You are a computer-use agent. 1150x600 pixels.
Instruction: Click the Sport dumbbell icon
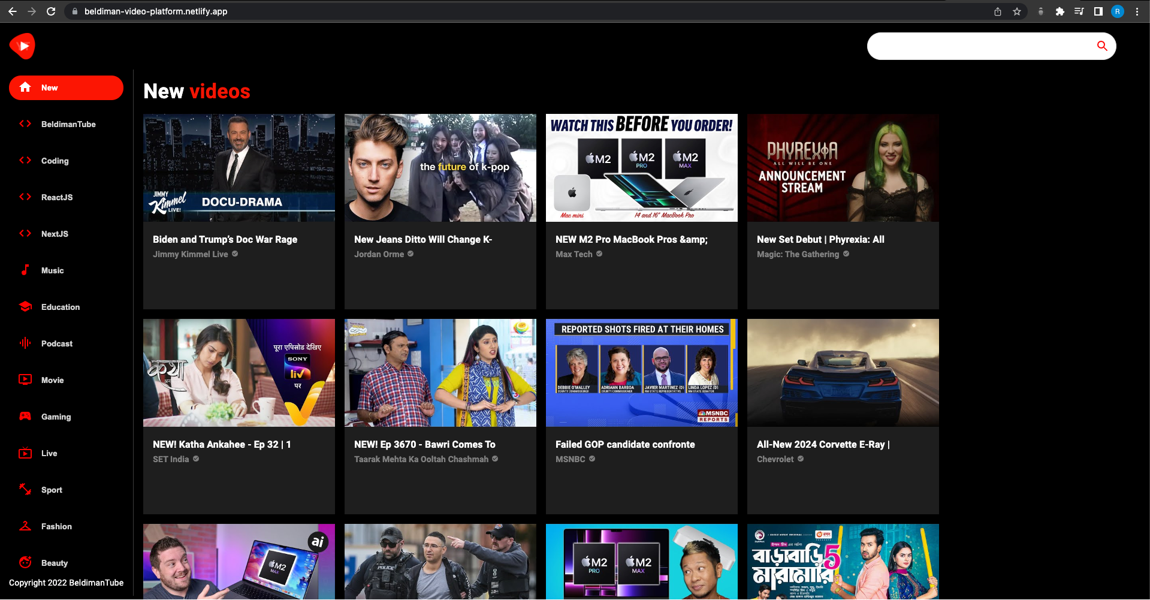25,490
